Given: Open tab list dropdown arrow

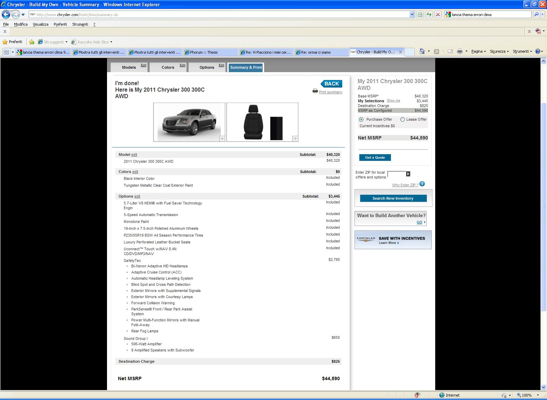Looking at the screenshot, I should point(13,52).
